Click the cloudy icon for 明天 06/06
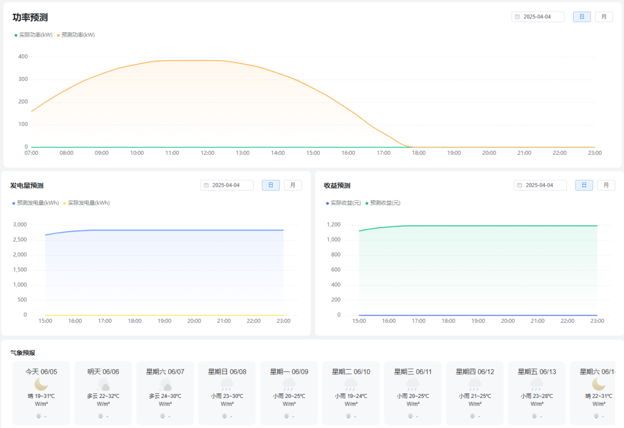This screenshot has height=428, width=624. (x=103, y=384)
